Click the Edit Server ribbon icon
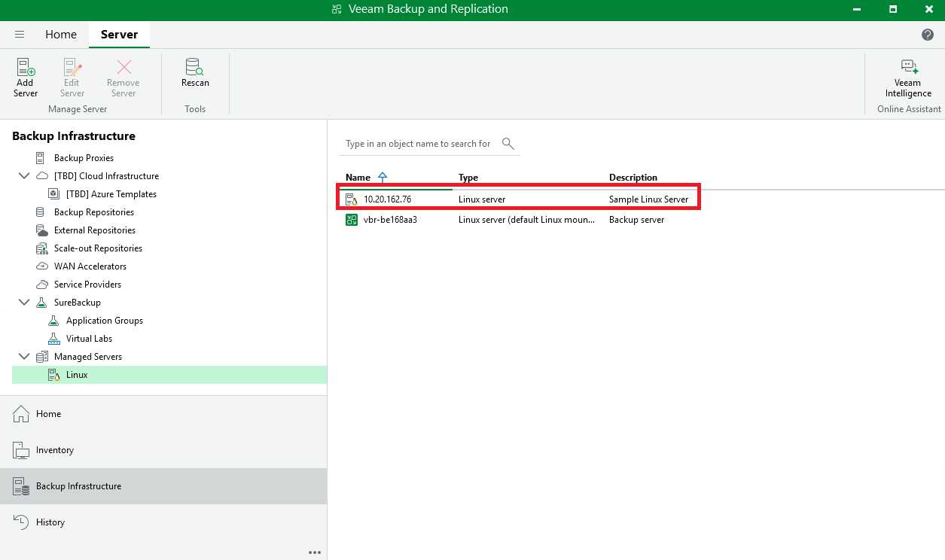945x560 pixels. pyautogui.click(x=72, y=67)
